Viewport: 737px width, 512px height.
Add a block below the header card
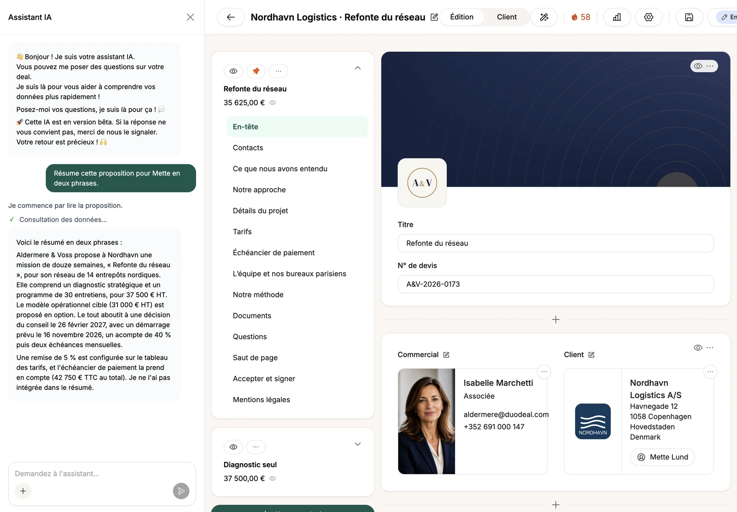556,319
